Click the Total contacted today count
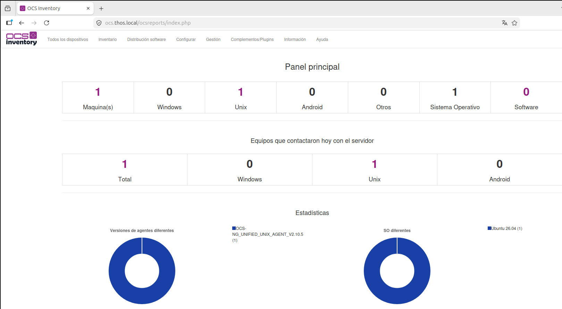The height and width of the screenshot is (309, 562). pyautogui.click(x=125, y=164)
